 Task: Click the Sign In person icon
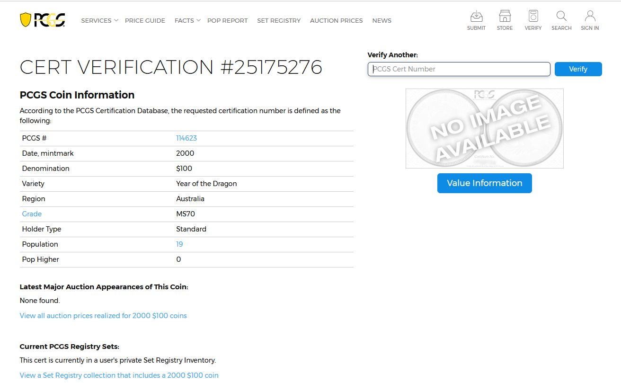click(590, 17)
